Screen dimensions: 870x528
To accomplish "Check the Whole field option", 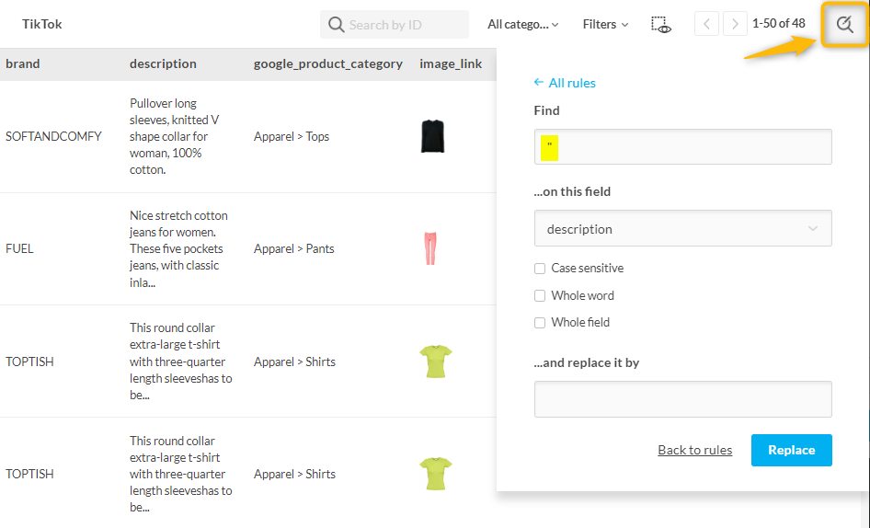I will (x=540, y=323).
